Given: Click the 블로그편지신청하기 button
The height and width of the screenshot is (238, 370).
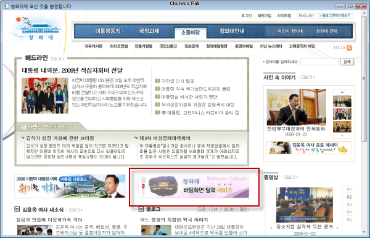Looking at the screenshot, I should click(x=335, y=16).
